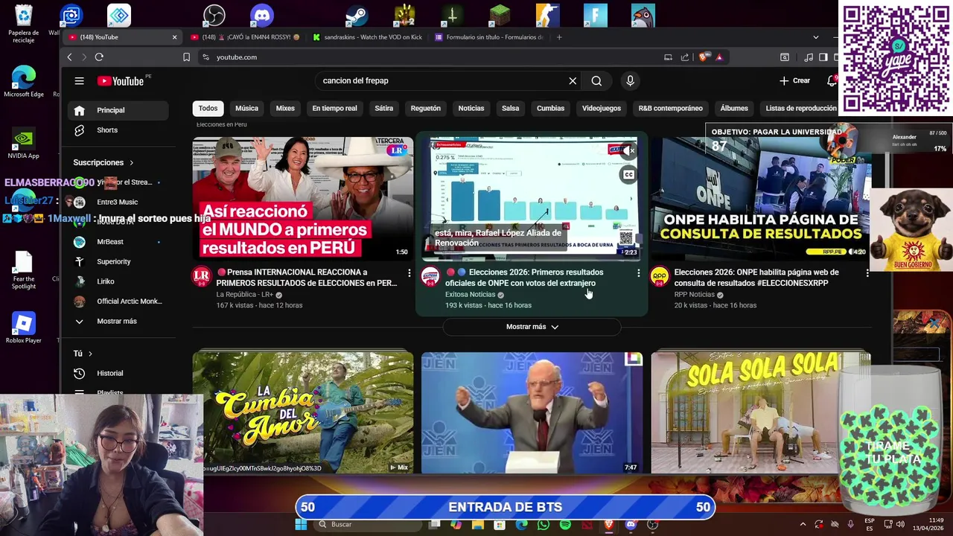Toggle the browser sidebar panel icon
The height and width of the screenshot is (536, 953).
[823, 57]
